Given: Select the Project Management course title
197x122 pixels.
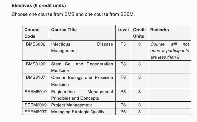Looking at the screenshot, I should click(72, 105).
